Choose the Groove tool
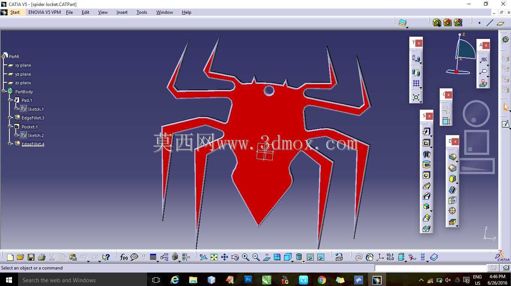 point(426,164)
